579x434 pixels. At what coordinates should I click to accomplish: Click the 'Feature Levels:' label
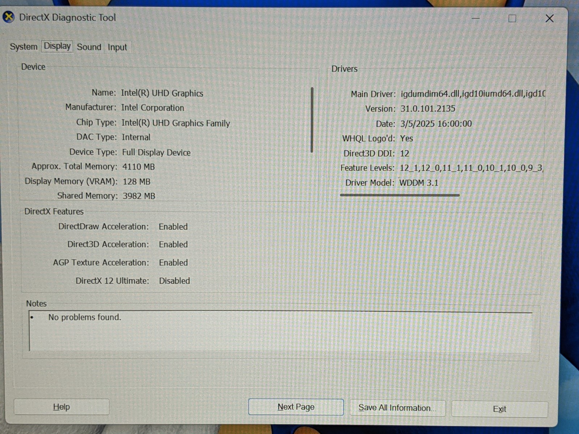(367, 168)
